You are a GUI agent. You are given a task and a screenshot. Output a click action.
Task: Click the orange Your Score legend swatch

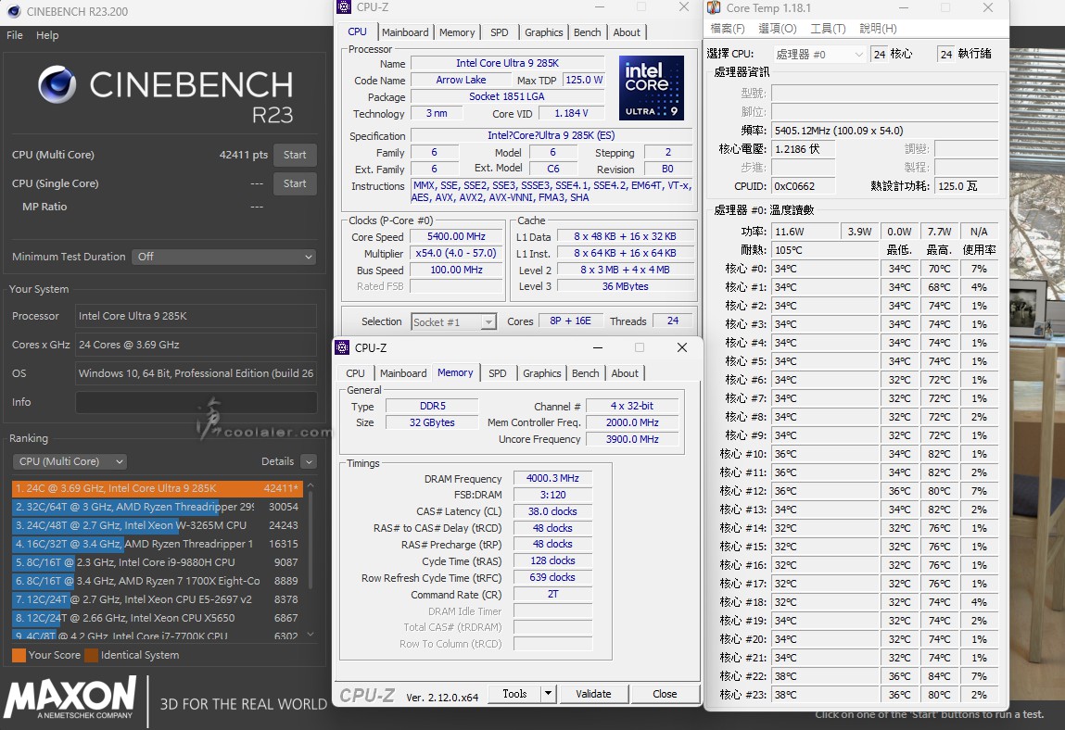[x=19, y=655]
